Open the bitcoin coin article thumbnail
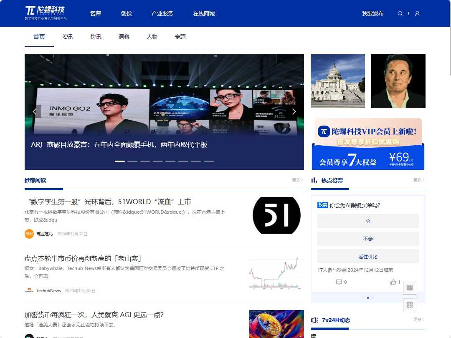 [x=277, y=324]
